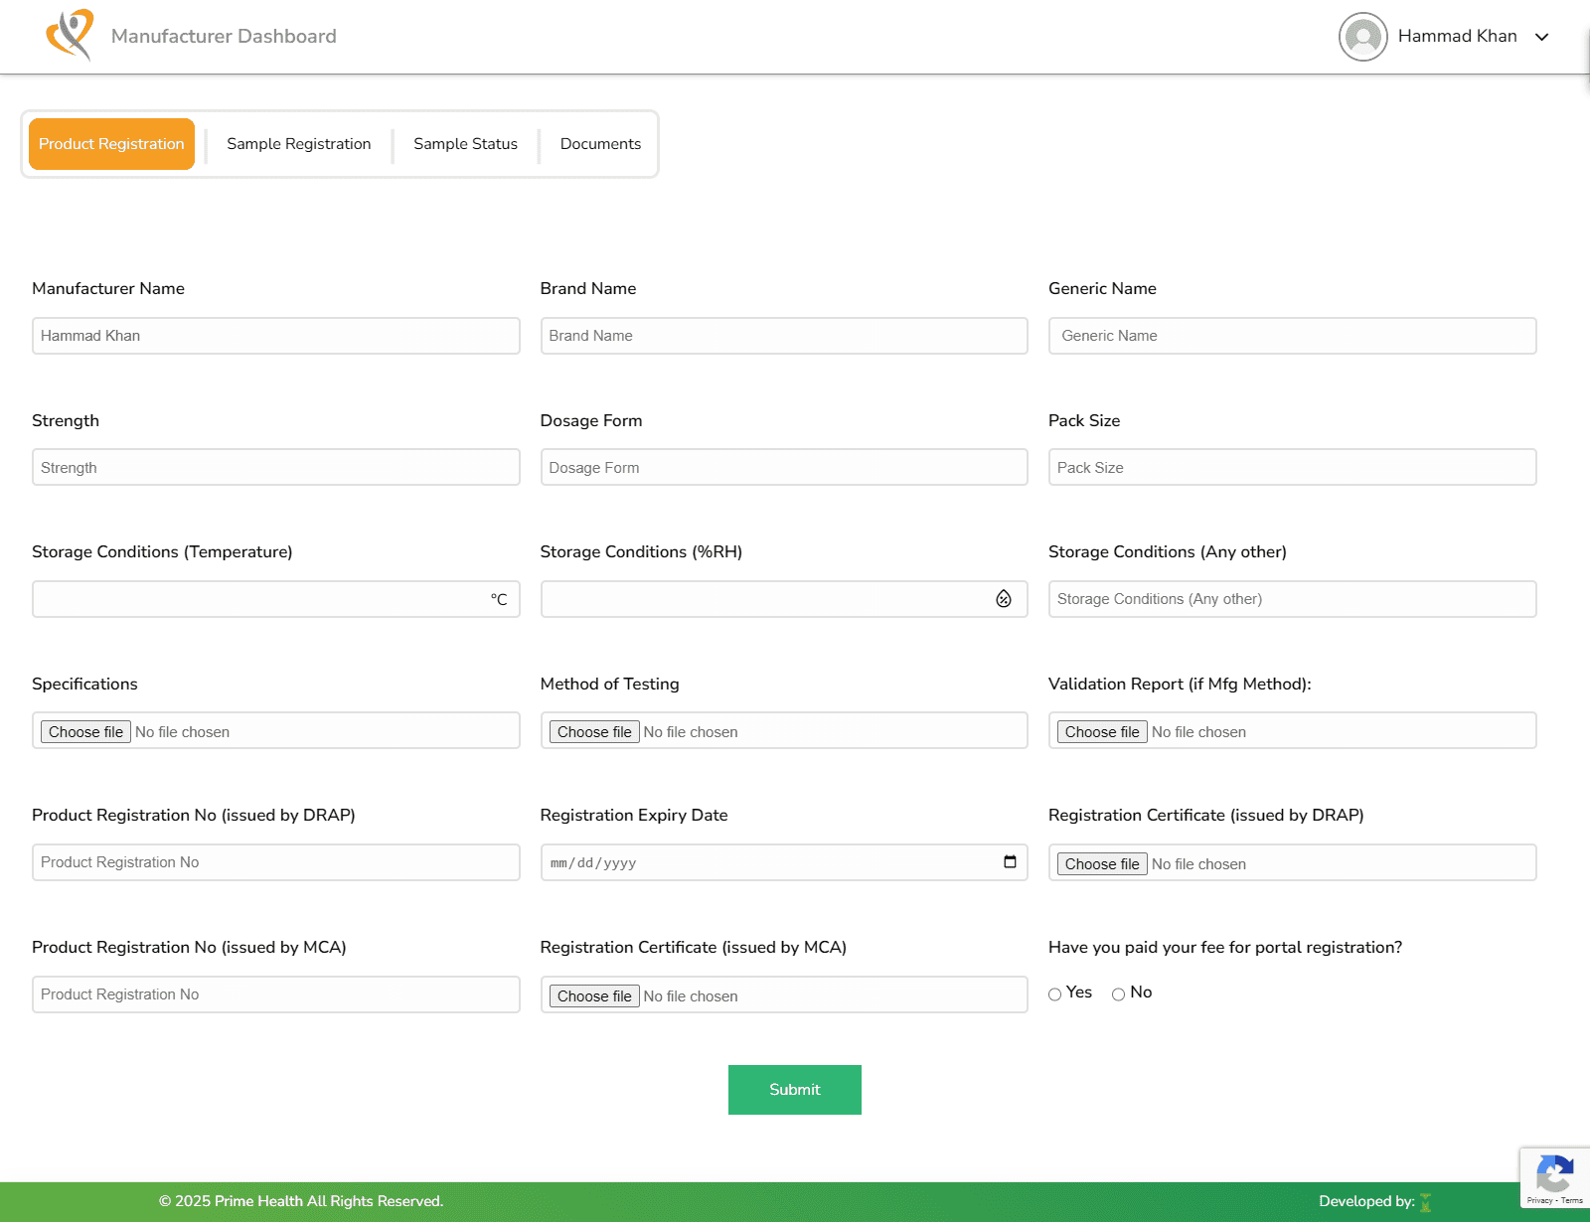Select No for portal fee paid
Screen dimensions: 1590x1222
tap(1119, 993)
